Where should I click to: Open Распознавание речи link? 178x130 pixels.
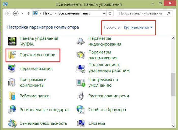click(x=109, y=96)
